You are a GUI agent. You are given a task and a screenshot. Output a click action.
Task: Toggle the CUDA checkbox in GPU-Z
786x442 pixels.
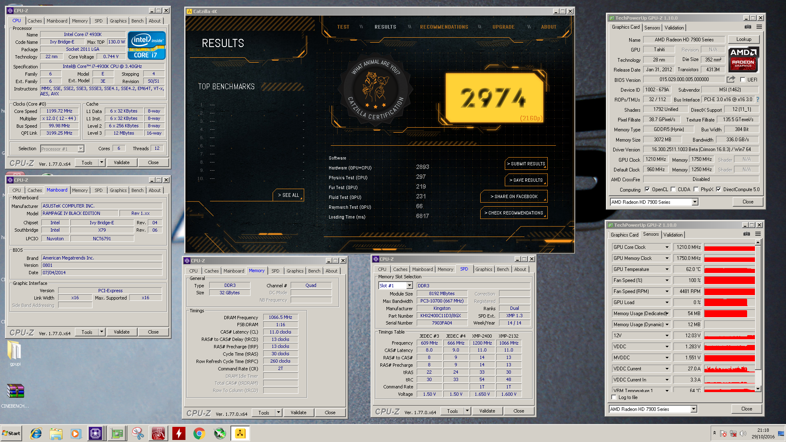673,189
